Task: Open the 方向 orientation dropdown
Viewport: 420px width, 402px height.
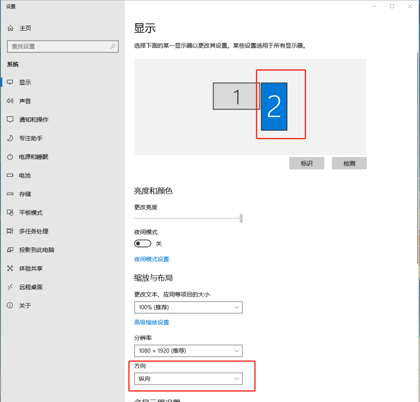Action: [188, 378]
